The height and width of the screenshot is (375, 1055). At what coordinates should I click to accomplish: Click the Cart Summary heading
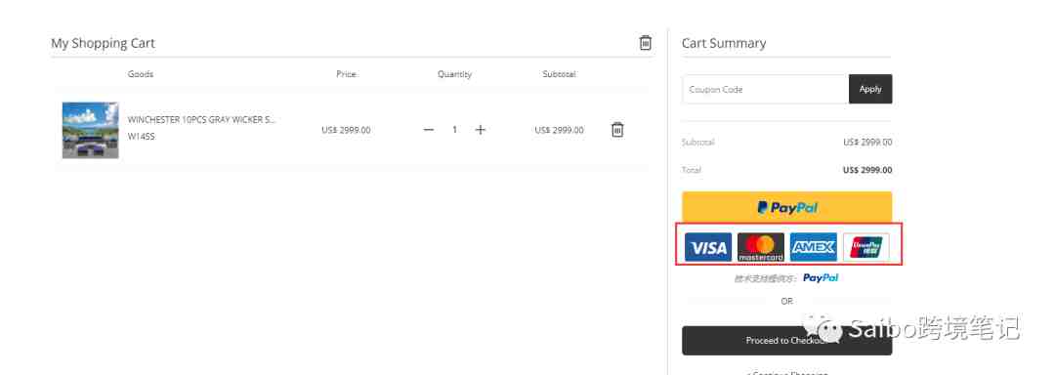[723, 43]
